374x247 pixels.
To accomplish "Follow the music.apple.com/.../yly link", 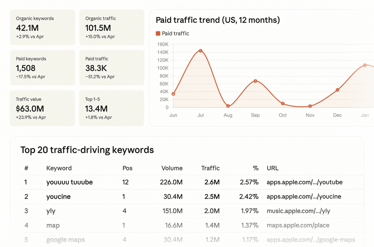I will [x=298, y=211].
